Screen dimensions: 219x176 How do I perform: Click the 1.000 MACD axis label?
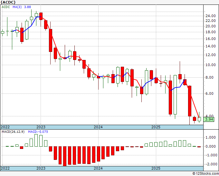pos(211,138)
